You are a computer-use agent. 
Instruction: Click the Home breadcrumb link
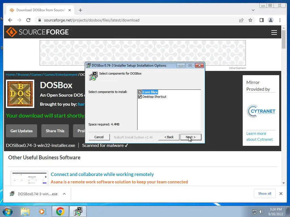[10, 75]
